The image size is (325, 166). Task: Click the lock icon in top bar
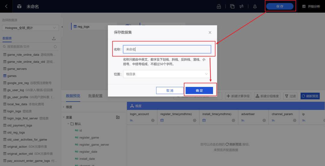point(219,6)
